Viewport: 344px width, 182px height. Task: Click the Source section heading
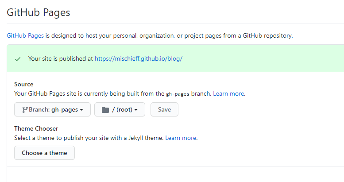24,84
